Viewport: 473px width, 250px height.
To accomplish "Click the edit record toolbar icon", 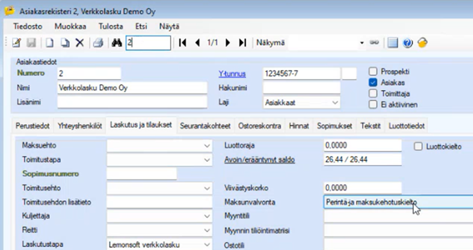I will (16, 43).
